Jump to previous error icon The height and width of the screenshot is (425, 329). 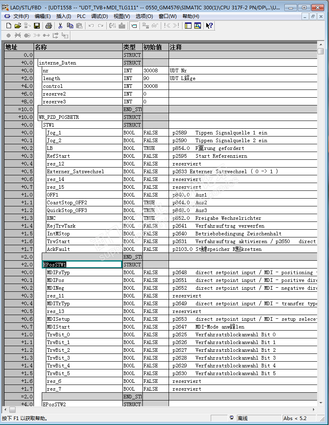coord(167,26)
